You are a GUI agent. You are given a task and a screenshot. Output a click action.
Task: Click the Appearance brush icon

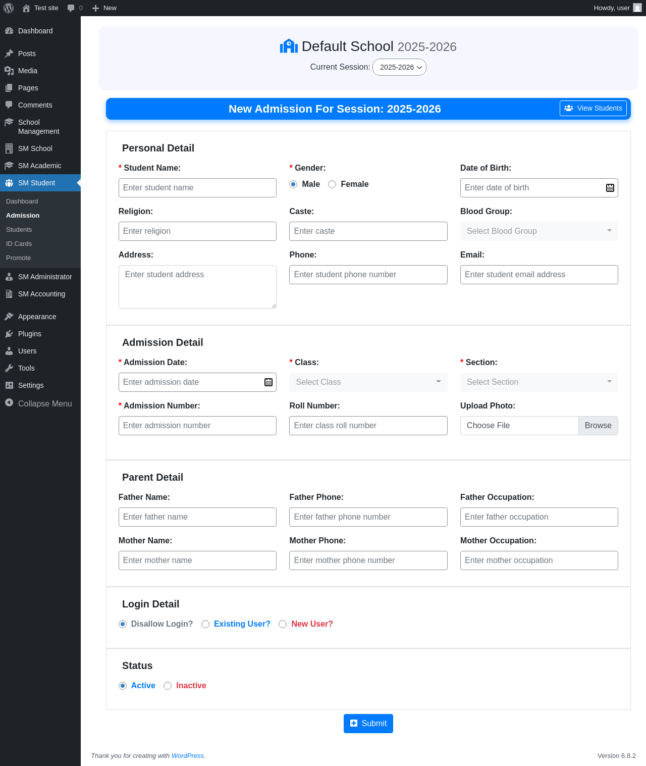9,317
